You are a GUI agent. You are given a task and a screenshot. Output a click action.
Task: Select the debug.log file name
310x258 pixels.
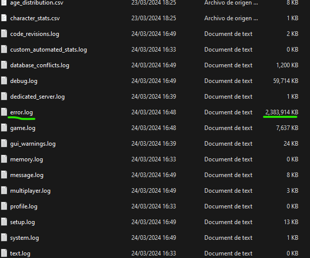pyautogui.click(x=24, y=81)
